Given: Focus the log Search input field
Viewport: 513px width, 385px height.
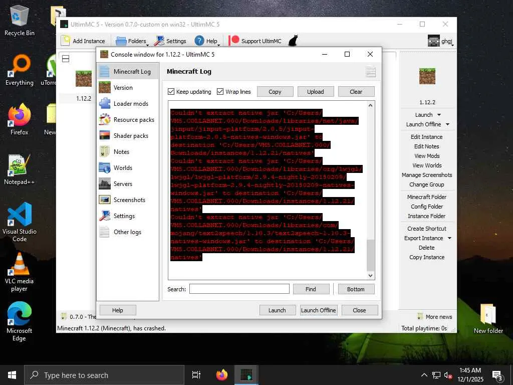Looking at the screenshot, I should point(239,289).
